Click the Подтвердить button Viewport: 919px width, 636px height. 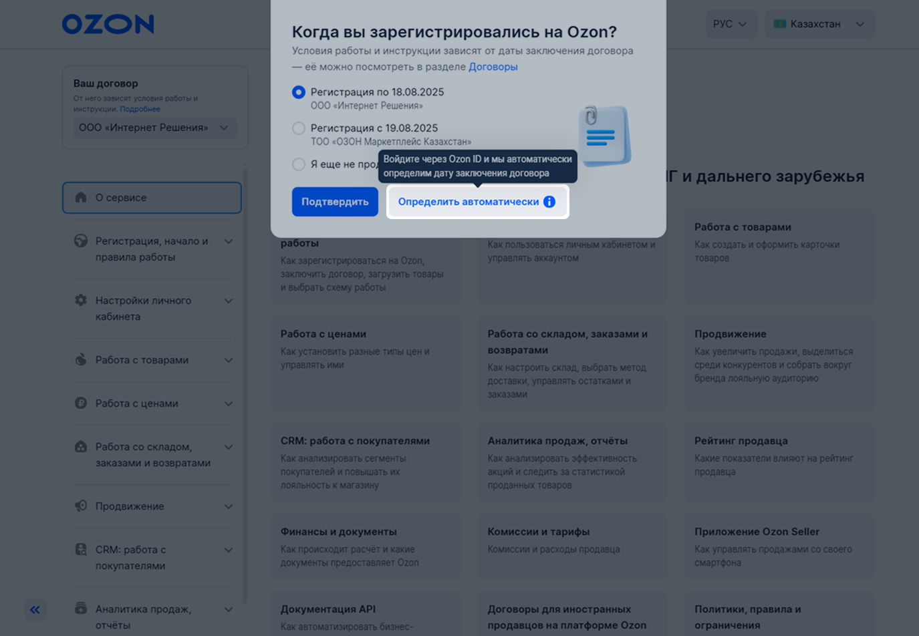pos(335,202)
